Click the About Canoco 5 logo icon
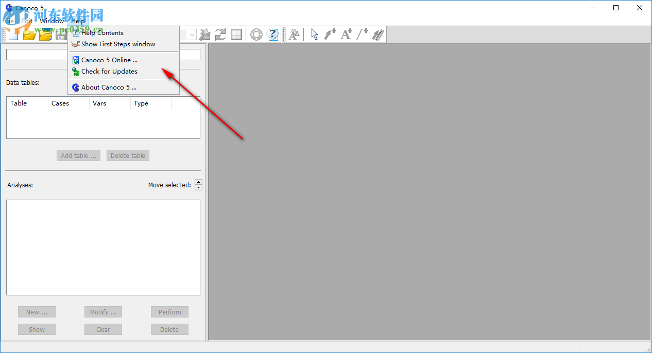The height and width of the screenshot is (353, 652). (76, 87)
